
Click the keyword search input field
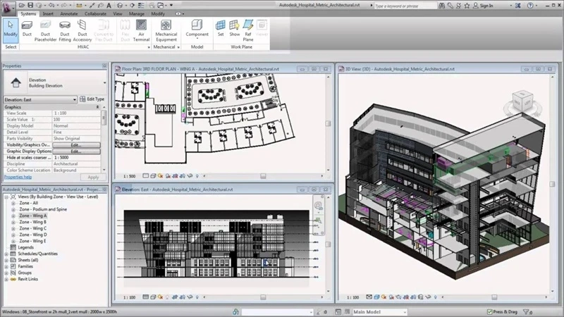405,6
